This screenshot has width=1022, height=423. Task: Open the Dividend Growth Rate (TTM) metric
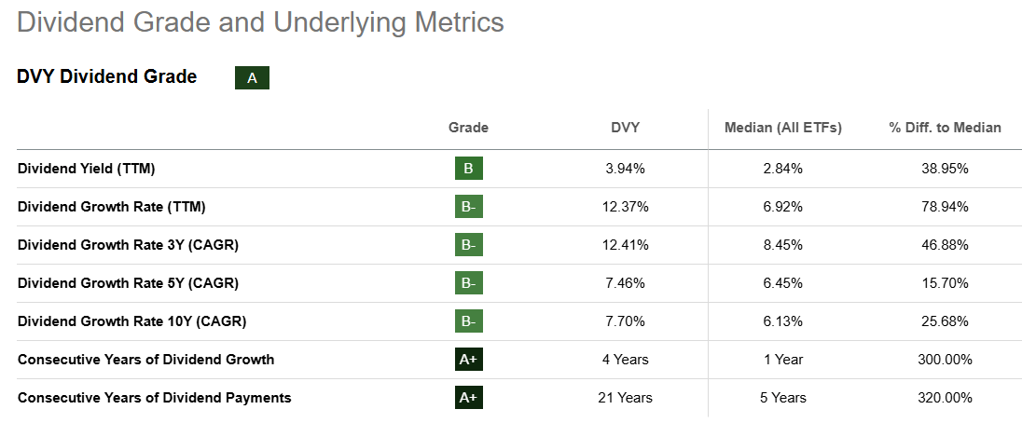111,207
